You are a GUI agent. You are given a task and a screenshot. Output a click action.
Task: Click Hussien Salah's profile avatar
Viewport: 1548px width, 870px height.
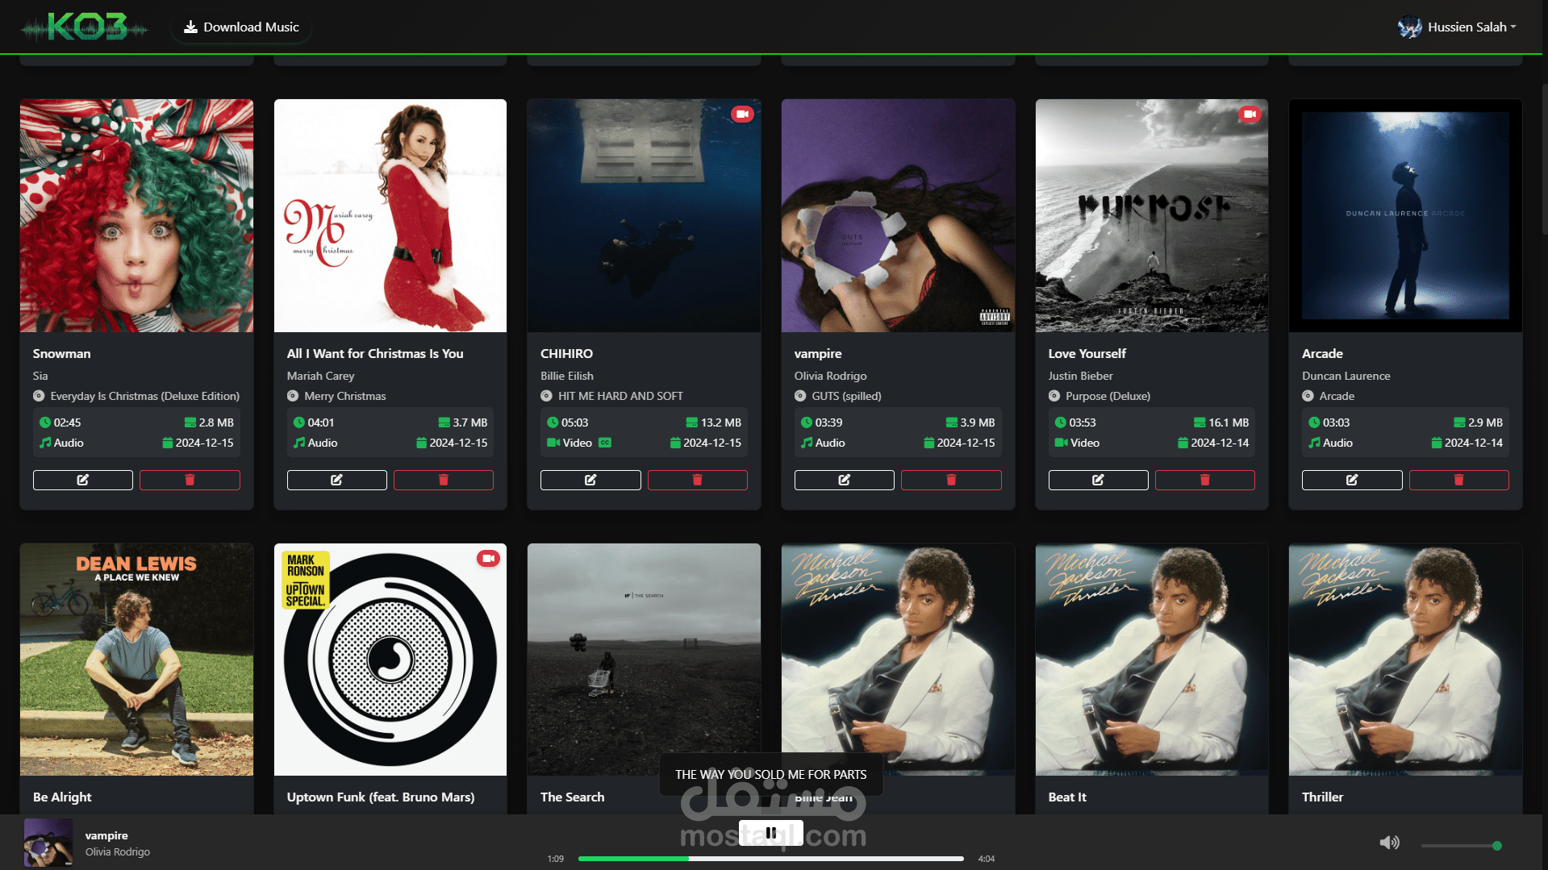pyautogui.click(x=1409, y=27)
